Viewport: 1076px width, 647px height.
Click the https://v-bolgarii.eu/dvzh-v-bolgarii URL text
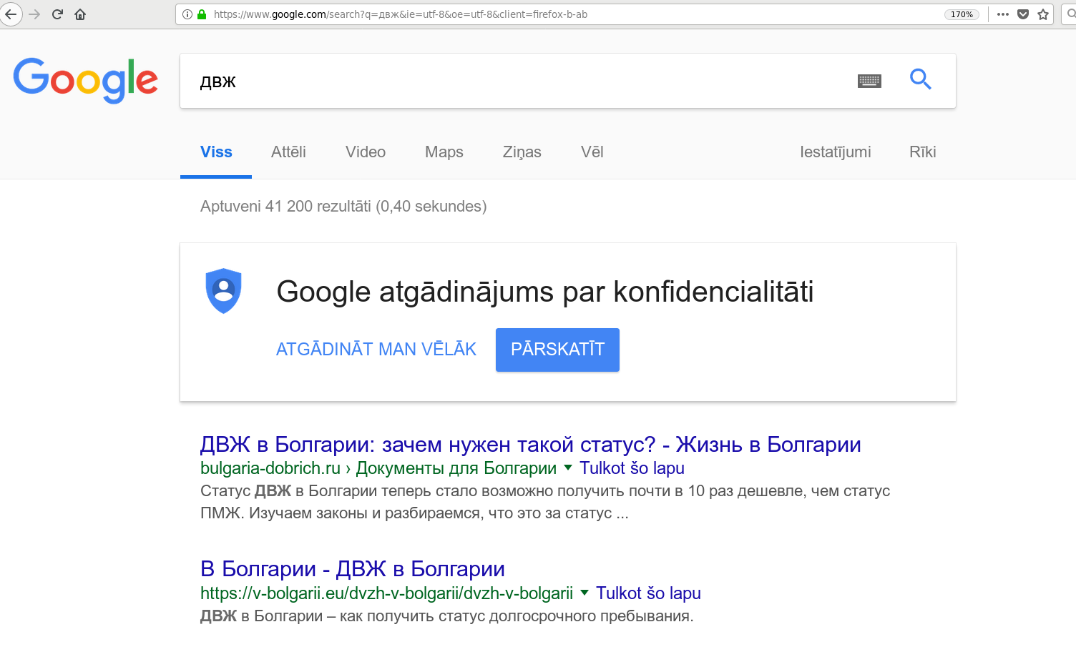[x=386, y=593]
